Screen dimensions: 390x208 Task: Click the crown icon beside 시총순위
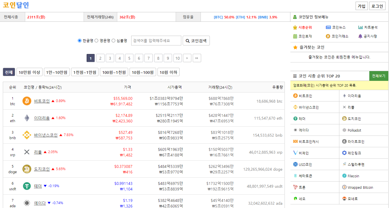pos(295,27)
